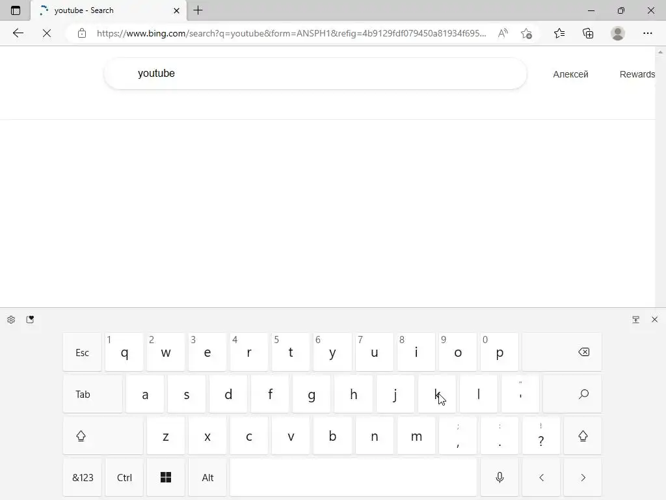Tap the h key
Viewport: 666px width, 500px height.
pos(353,394)
